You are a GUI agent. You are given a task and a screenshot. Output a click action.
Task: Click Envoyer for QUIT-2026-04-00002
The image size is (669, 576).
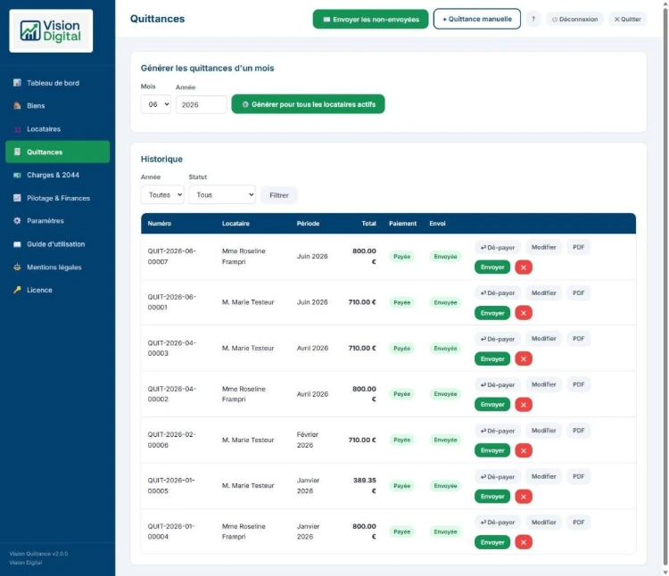point(492,405)
